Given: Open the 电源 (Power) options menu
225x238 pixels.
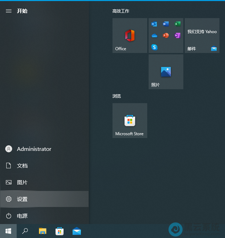Looking at the screenshot, I should point(22,216).
